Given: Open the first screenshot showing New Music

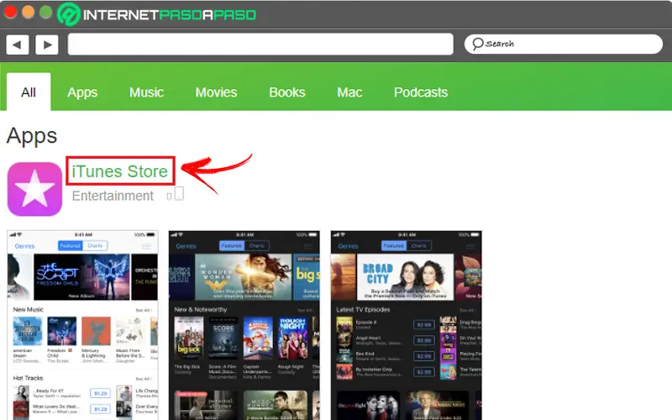Looking at the screenshot, I should click(82, 325).
